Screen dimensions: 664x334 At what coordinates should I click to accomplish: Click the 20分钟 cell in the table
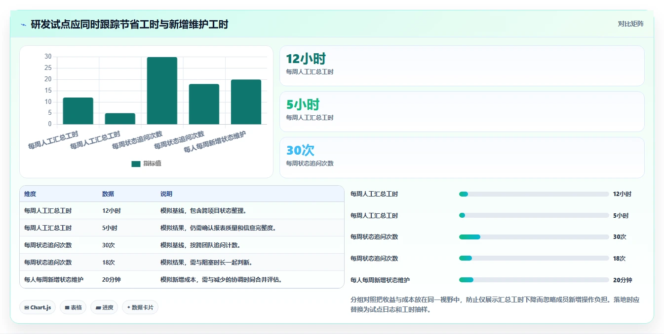(x=112, y=280)
